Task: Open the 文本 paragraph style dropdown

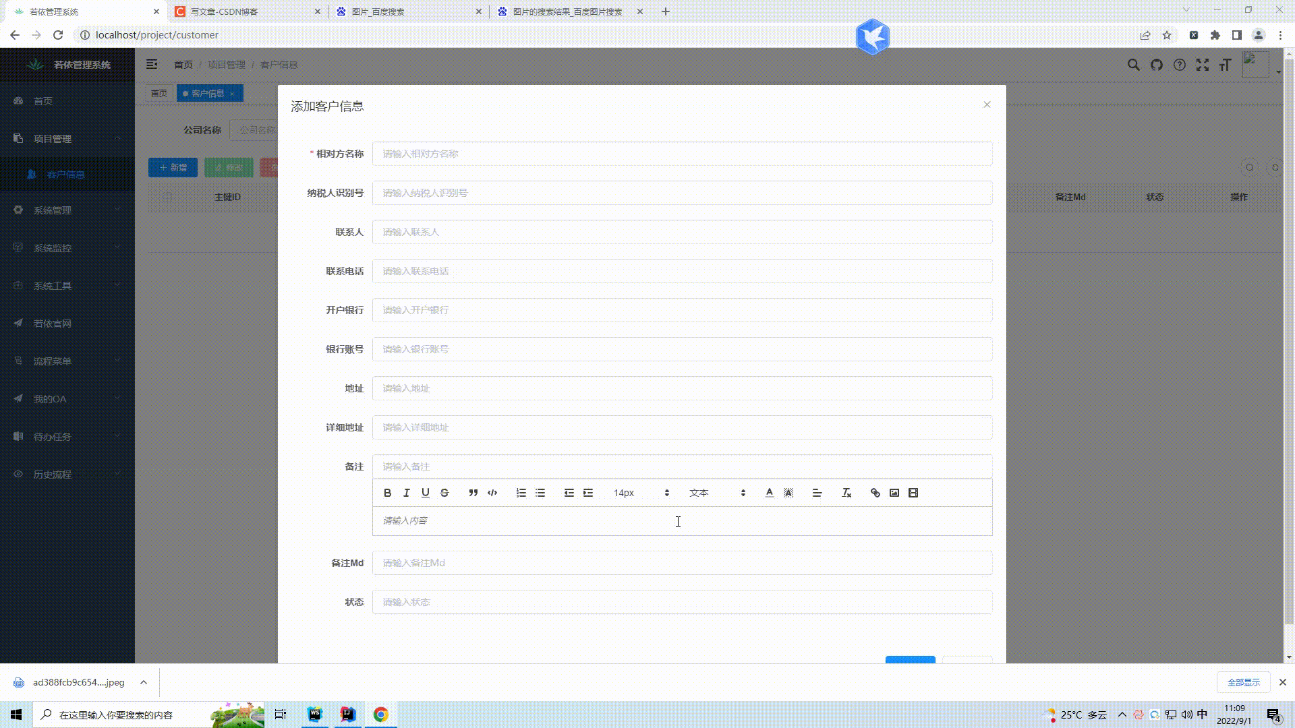Action: 715,493
